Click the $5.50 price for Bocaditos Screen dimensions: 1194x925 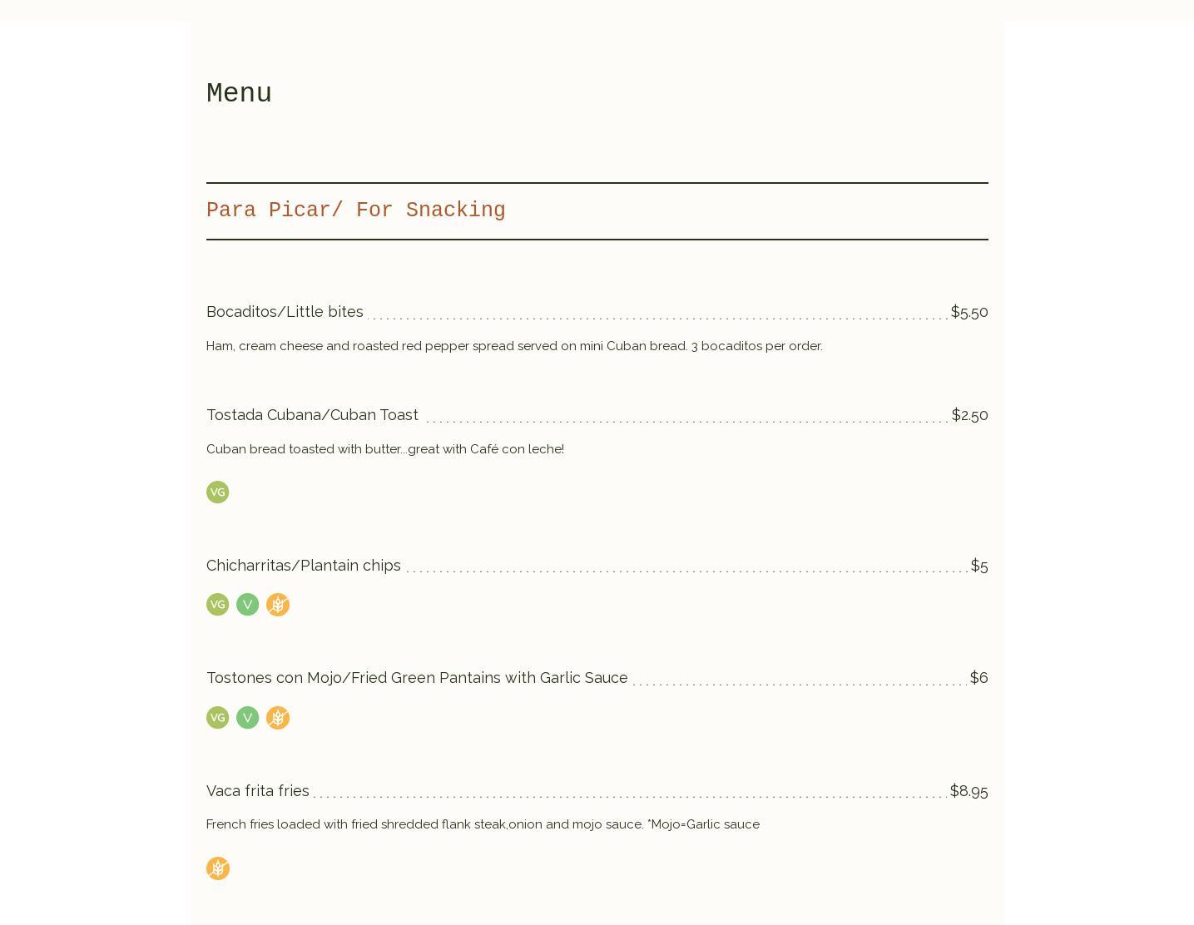[x=969, y=311]
